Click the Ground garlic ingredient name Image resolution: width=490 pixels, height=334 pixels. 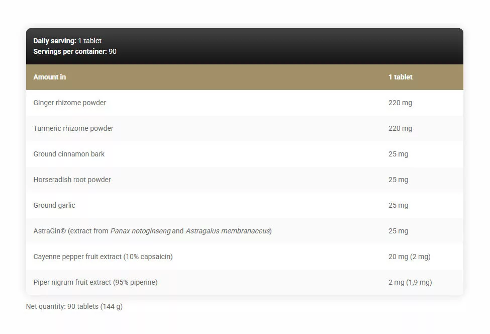(54, 205)
